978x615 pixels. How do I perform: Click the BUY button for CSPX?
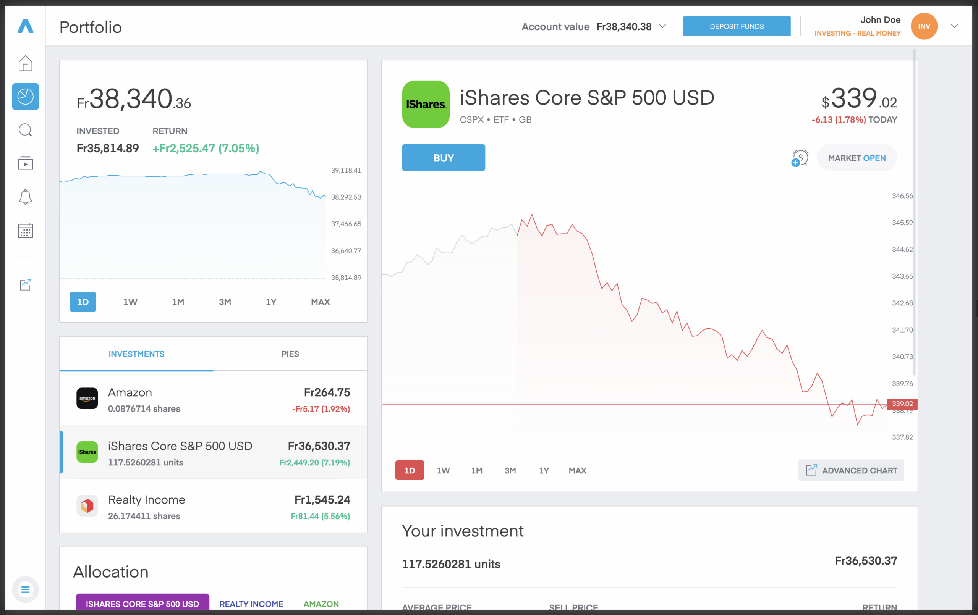(443, 158)
